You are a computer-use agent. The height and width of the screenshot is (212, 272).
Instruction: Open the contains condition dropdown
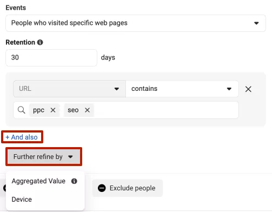coord(182,89)
